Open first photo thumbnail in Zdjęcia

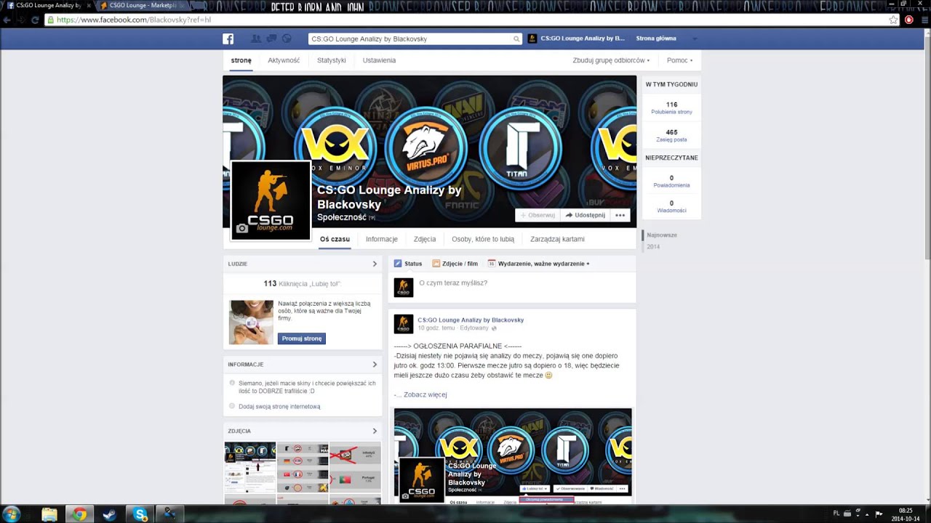coord(249,468)
